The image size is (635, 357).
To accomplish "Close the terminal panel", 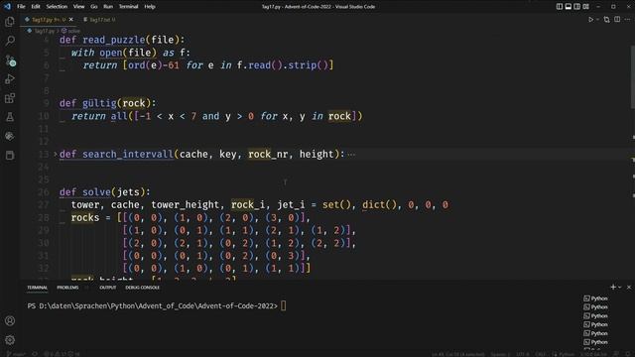I will (628, 287).
